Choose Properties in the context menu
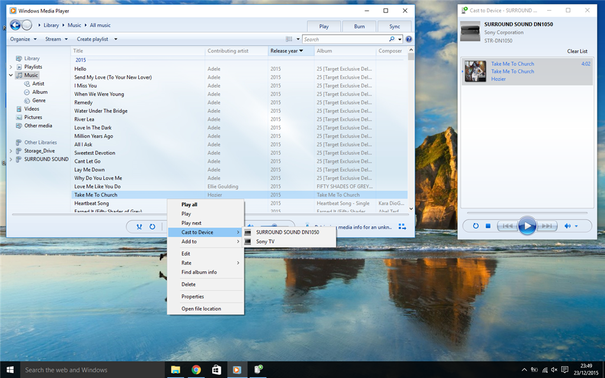This screenshot has height=378, width=605. 206,296
